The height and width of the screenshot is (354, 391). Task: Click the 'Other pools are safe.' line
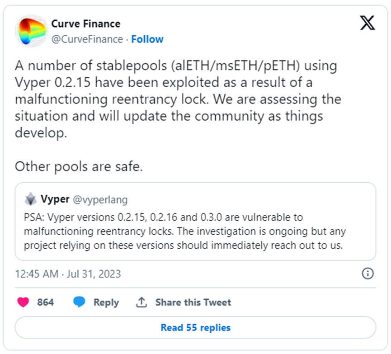(x=79, y=166)
